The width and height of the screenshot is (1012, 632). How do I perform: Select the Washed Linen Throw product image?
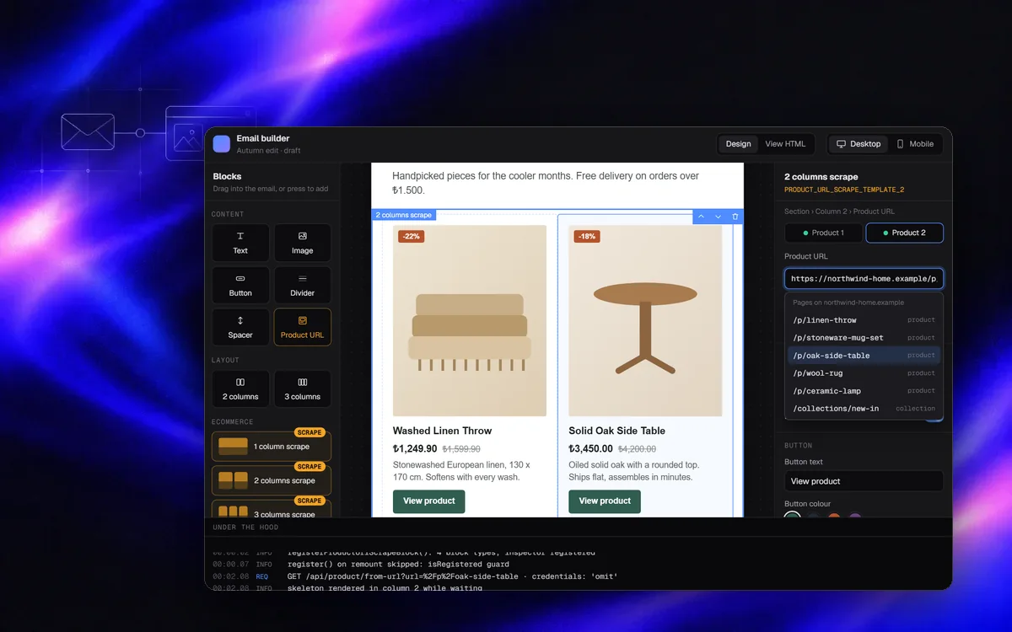point(470,320)
